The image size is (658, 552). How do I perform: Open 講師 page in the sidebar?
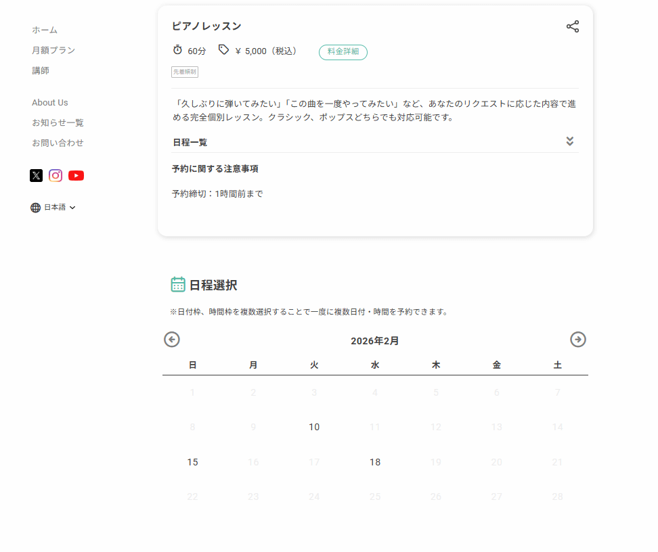click(41, 70)
